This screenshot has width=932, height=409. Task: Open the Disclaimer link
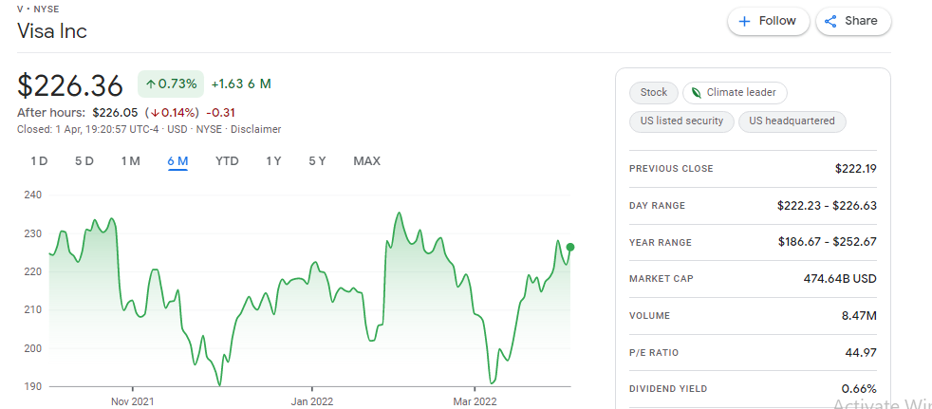(x=255, y=129)
